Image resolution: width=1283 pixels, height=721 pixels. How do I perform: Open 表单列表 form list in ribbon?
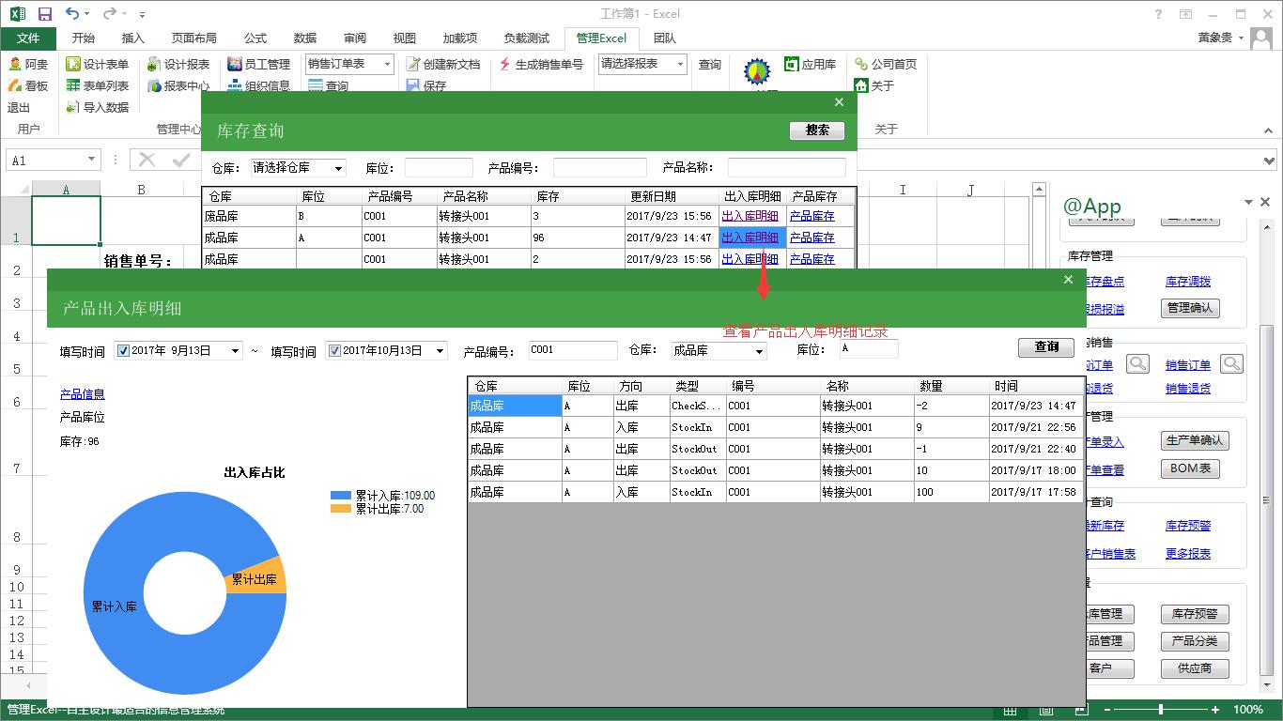coord(73,86)
